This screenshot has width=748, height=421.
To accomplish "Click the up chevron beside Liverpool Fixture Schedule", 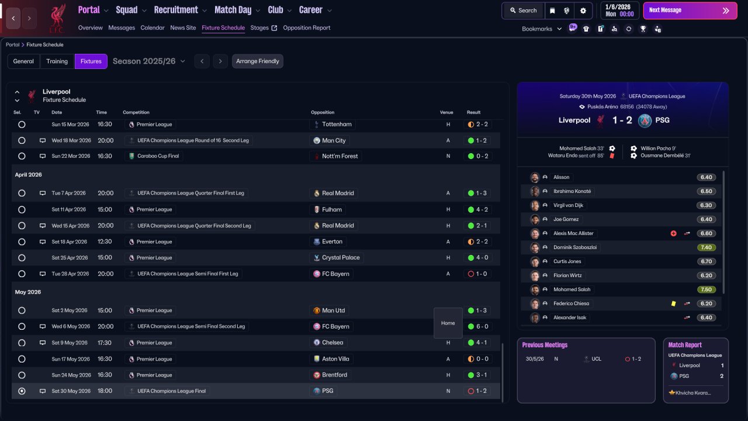I will 17,92.
